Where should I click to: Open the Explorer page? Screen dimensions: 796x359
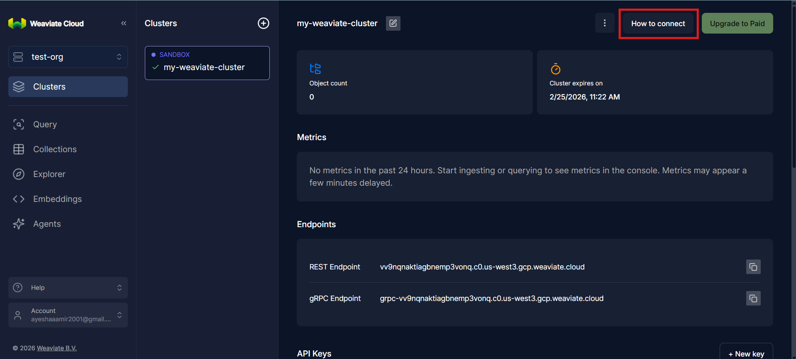point(49,174)
